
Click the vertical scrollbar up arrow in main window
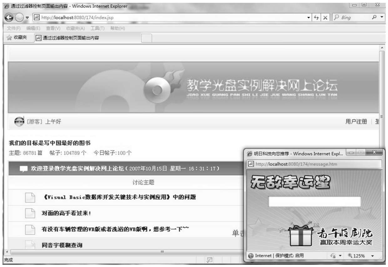(382, 47)
